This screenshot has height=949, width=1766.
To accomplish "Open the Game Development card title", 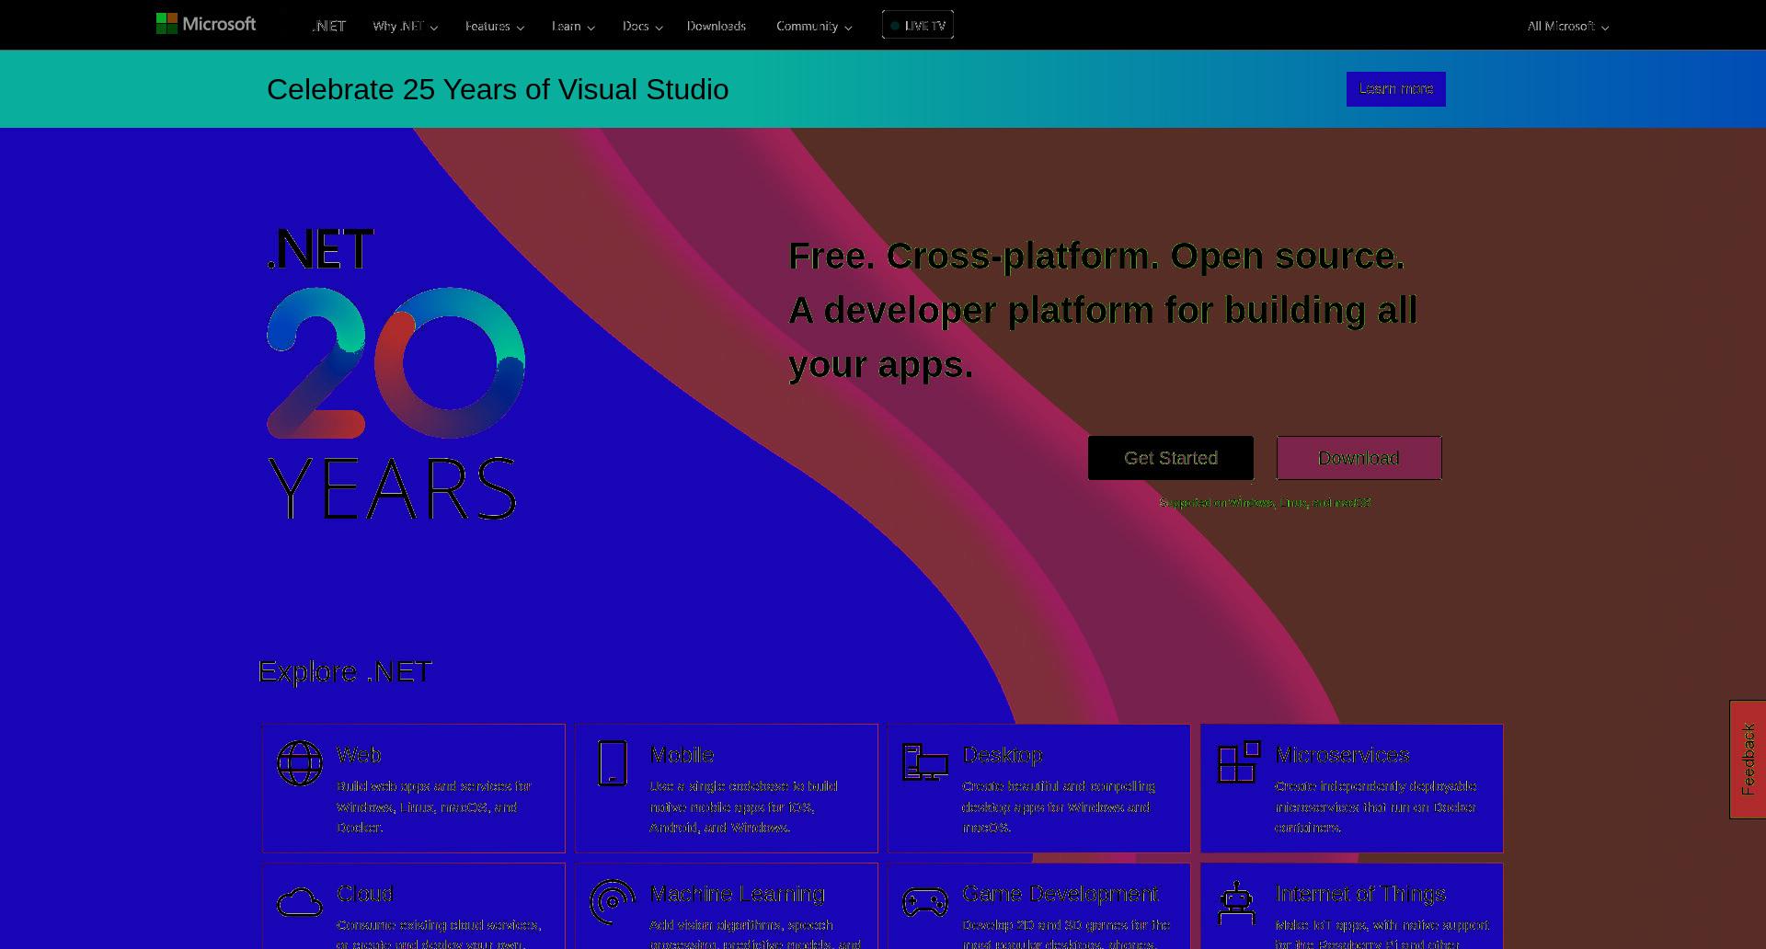I will pyautogui.click(x=1061, y=894).
